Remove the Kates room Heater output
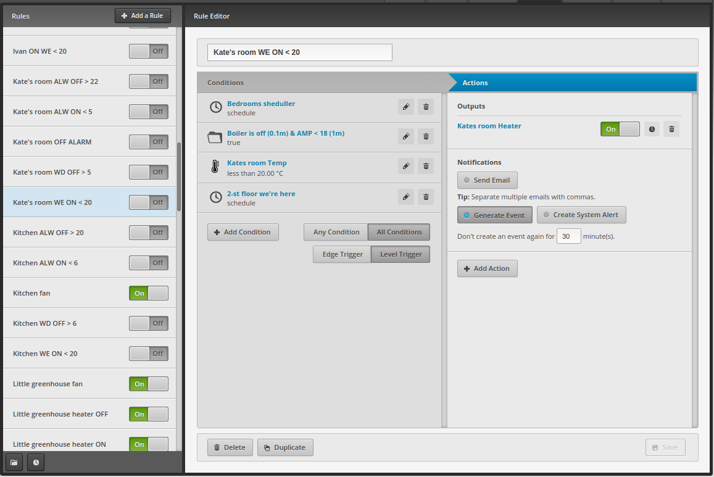 671,129
